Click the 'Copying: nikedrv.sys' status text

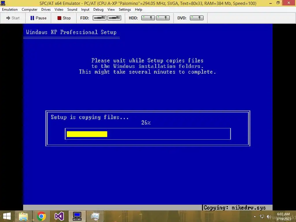[x=235, y=208]
